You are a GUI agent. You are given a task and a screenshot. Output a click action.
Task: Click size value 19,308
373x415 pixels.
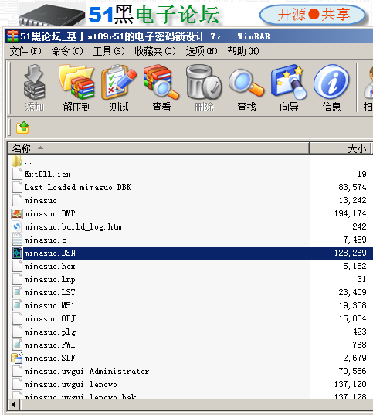(x=352, y=305)
